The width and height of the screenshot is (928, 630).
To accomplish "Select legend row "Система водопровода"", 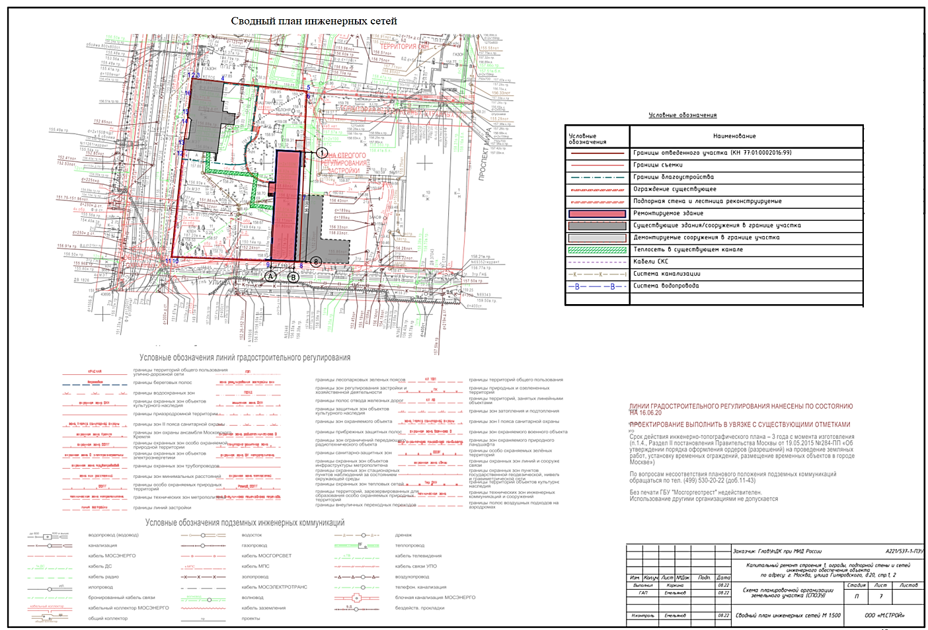I will point(714,286).
